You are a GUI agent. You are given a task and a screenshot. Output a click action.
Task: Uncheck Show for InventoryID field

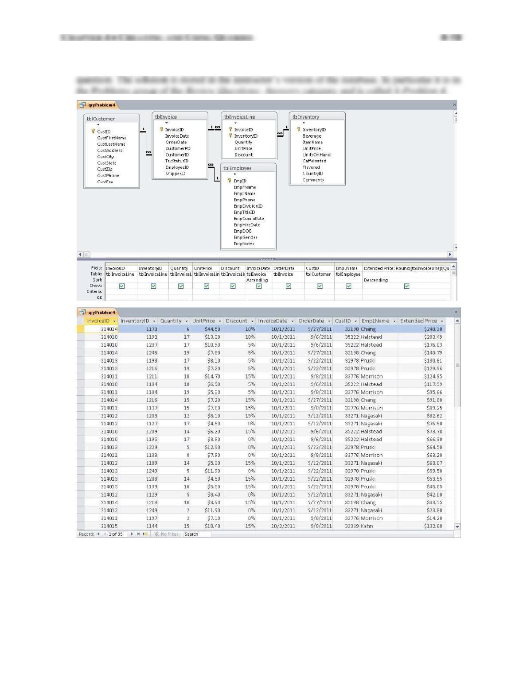click(153, 286)
